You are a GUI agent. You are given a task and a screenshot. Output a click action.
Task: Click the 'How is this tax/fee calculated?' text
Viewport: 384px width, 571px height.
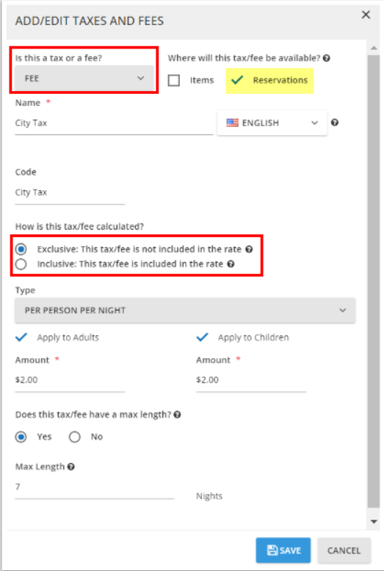79,227
